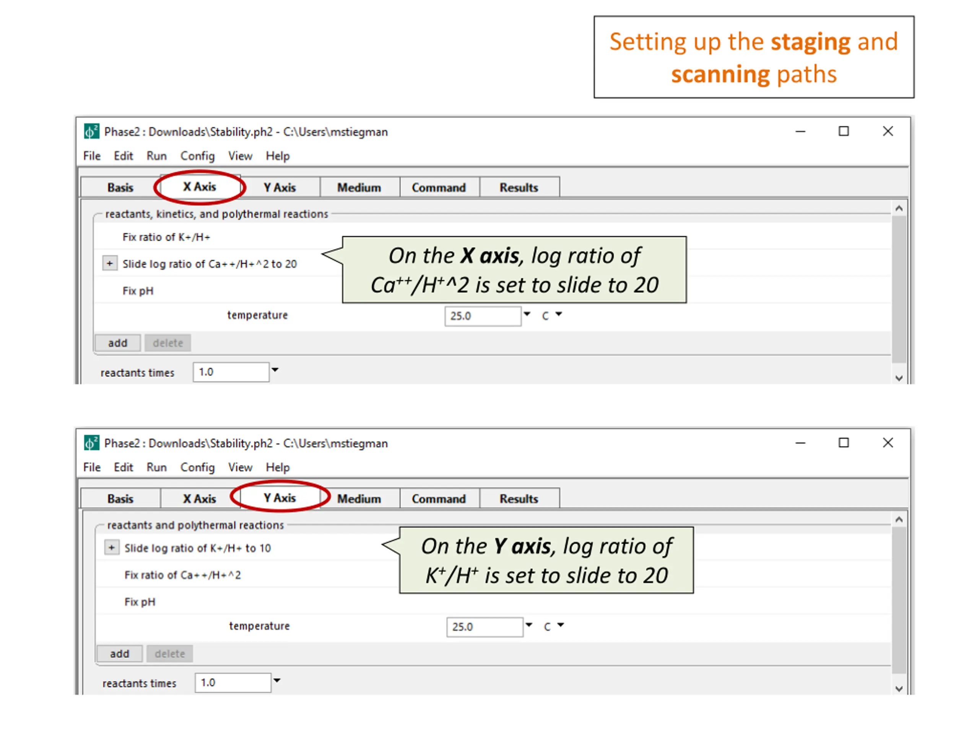This screenshot has height=734, width=979.
Task: Open the Config menu in bottom window
Action: (197, 468)
